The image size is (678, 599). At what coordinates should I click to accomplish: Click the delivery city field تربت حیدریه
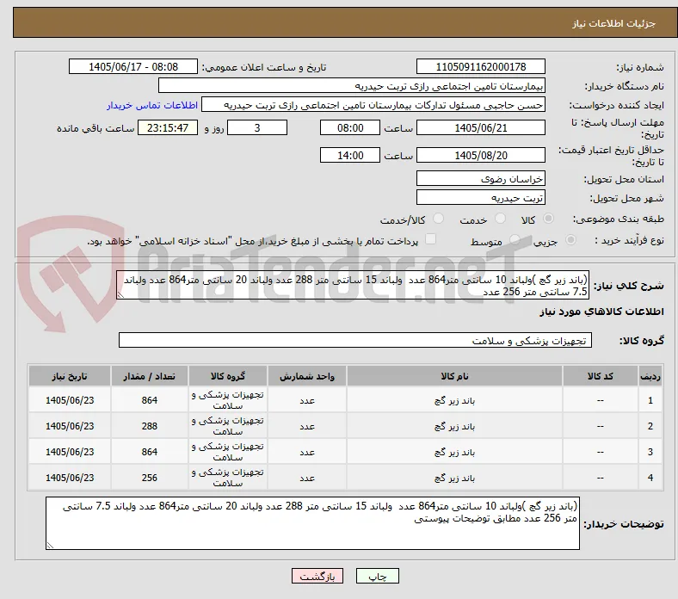(x=480, y=198)
